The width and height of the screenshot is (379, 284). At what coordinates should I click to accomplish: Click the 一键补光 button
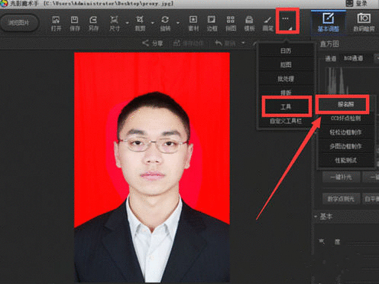pyautogui.click(x=341, y=177)
